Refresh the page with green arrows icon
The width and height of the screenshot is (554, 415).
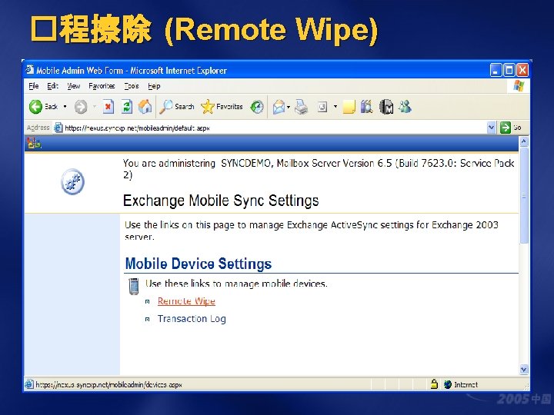pyautogui.click(x=127, y=107)
